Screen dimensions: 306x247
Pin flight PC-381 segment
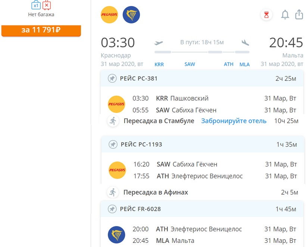tap(112, 78)
